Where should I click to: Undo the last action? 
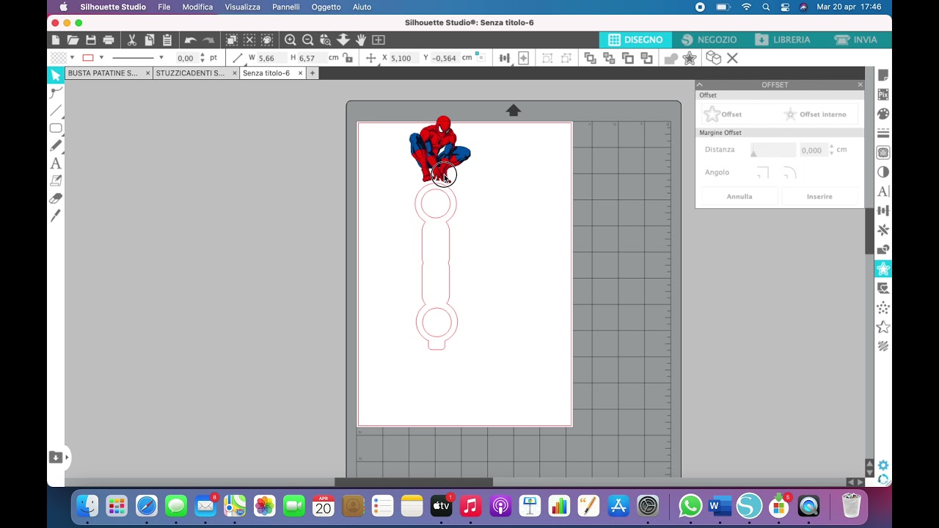pos(191,40)
